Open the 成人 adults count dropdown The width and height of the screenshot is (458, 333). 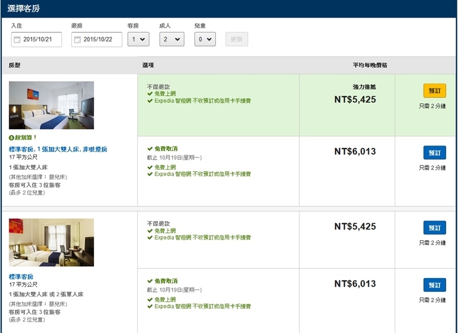coord(171,39)
